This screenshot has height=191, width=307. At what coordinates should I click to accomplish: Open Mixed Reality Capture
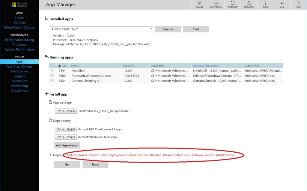(19, 28)
